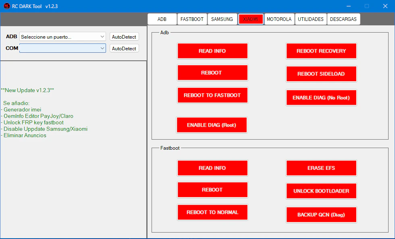395x239 pixels.
Task: Expand the ADB port dropdown
Action: 62,37
